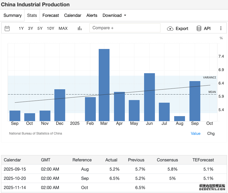Click the 5.8% consensus value
228x193 pixels.
point(172,169)
